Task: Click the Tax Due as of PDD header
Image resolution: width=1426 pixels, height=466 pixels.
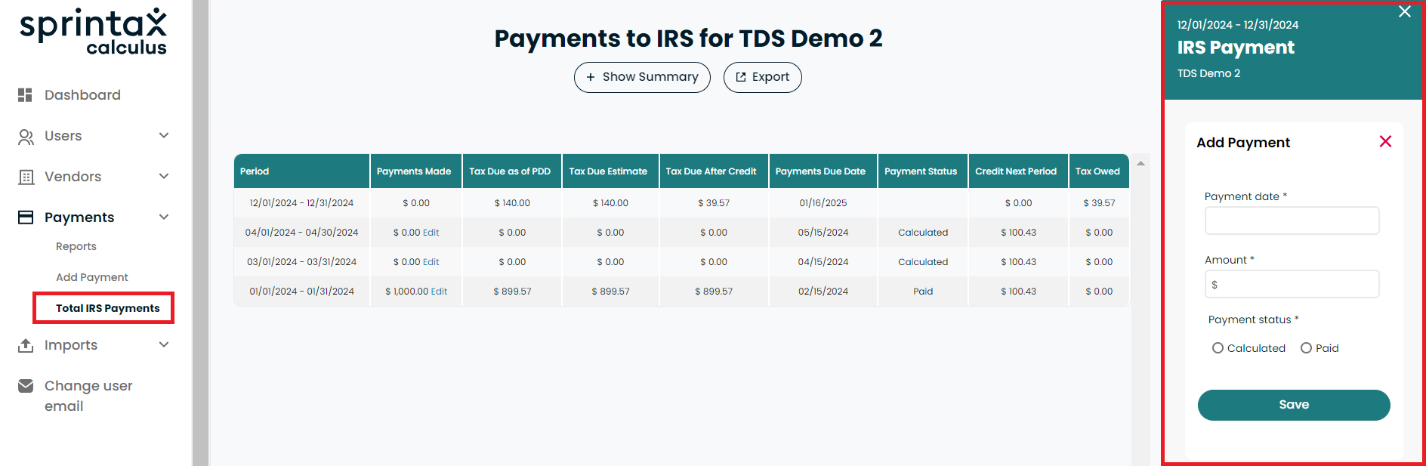Action: (x=511, y=171)
